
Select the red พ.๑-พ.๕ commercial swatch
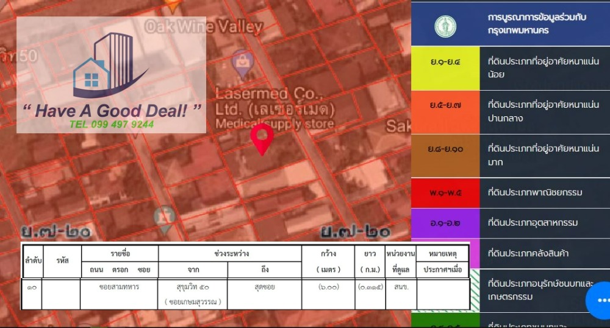pyautogui.click(x=445, y=192)
